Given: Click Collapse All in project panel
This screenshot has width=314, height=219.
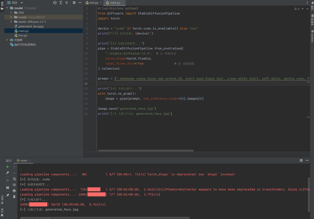Looking at the screenshot, I should tap(67, 3).
